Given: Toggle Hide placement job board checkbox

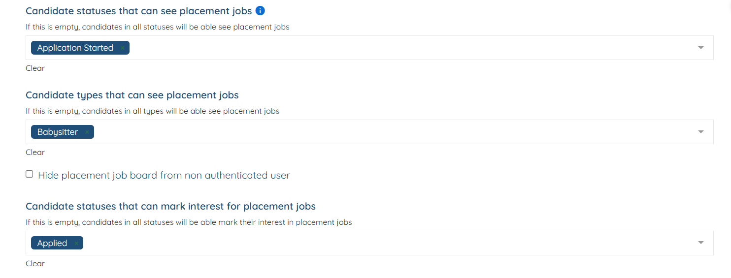Looking at the screenshot, I should (x=30, y=174).
